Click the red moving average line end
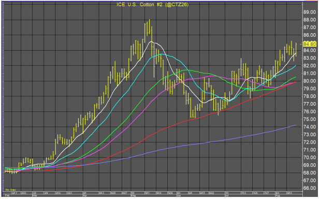 296,82
